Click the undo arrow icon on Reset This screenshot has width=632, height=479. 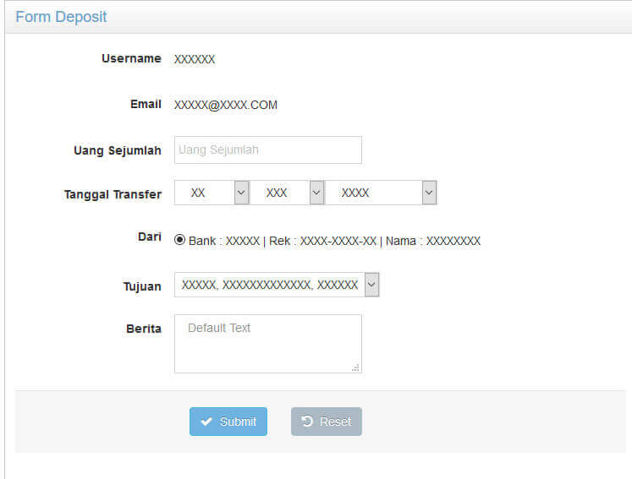(x=307, y=421)
